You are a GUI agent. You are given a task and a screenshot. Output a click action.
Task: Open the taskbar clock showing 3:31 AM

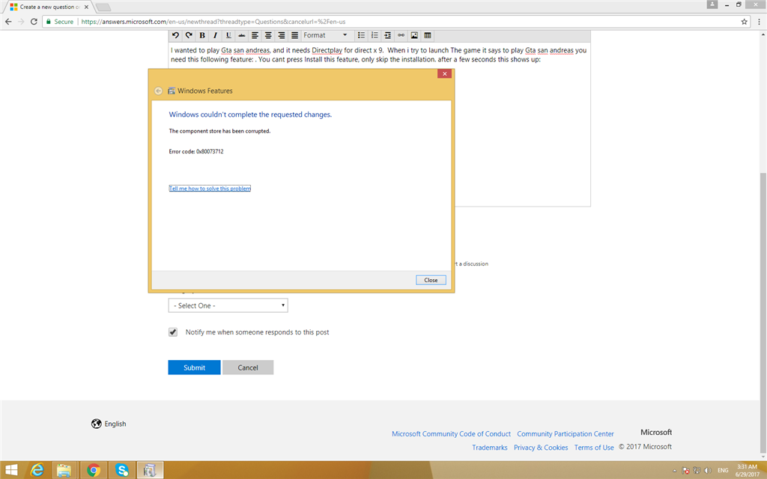point(748,470)
